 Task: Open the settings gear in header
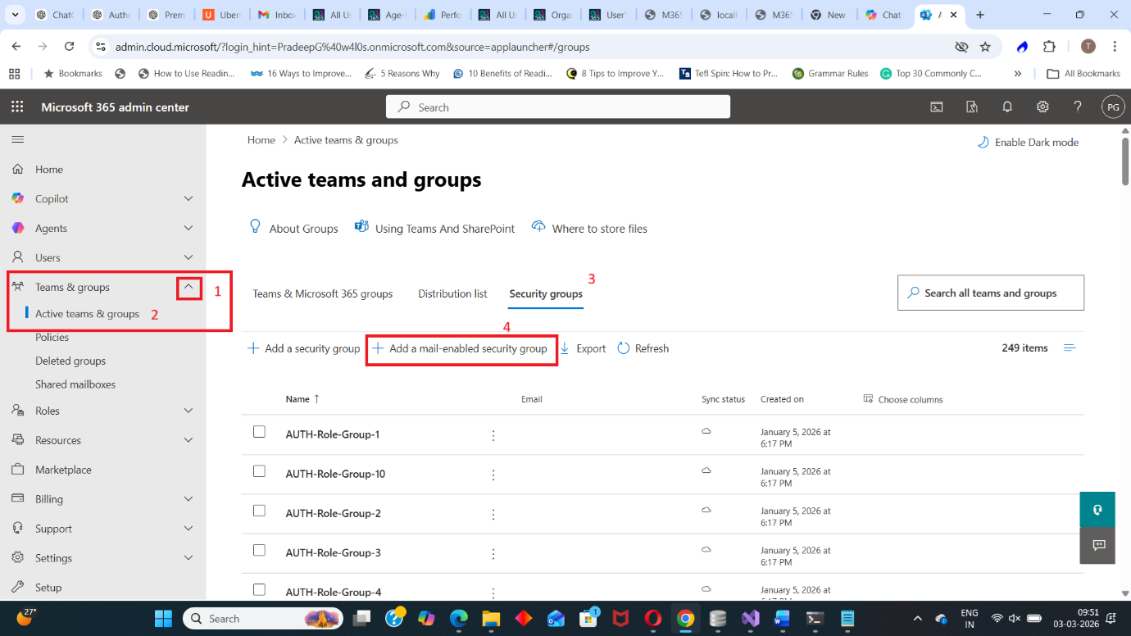click(1042, 107)
